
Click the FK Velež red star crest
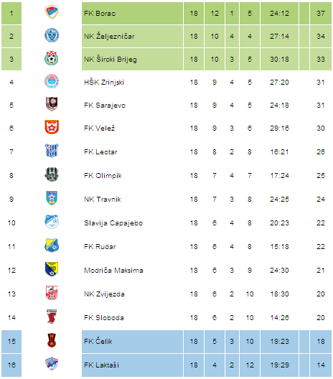pyautogui.click(x=52, y=127)
